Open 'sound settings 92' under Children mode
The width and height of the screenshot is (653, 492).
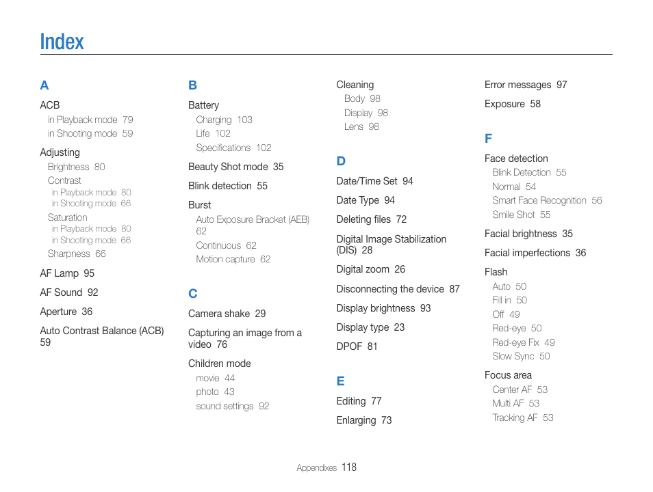232,406
